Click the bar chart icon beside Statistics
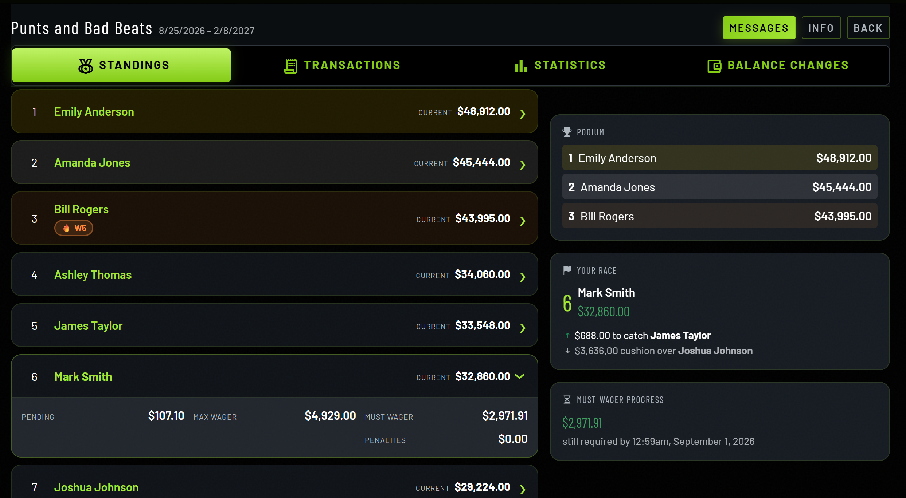The image size is (906, 498). [521, 66]
